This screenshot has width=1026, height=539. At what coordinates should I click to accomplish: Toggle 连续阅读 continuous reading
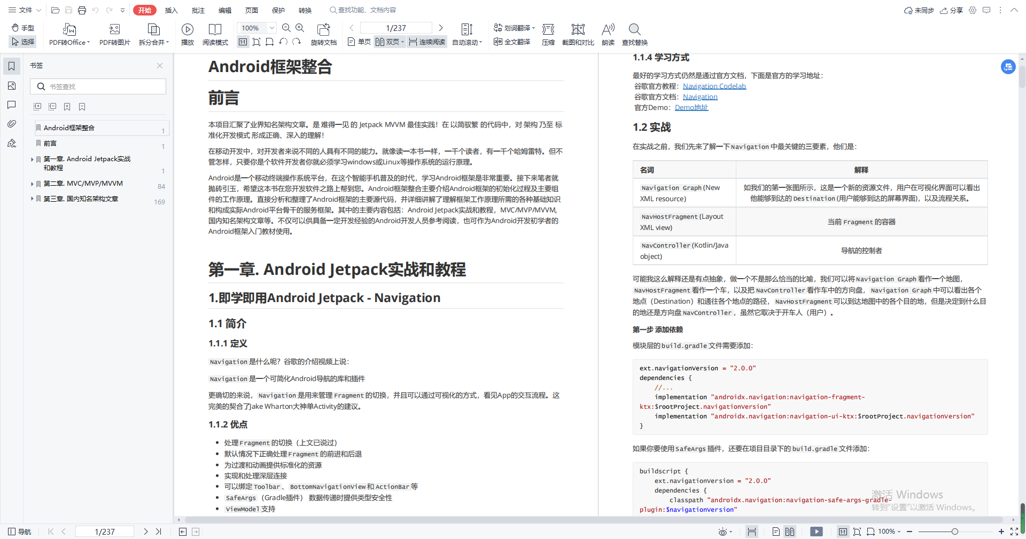(427, 42)
